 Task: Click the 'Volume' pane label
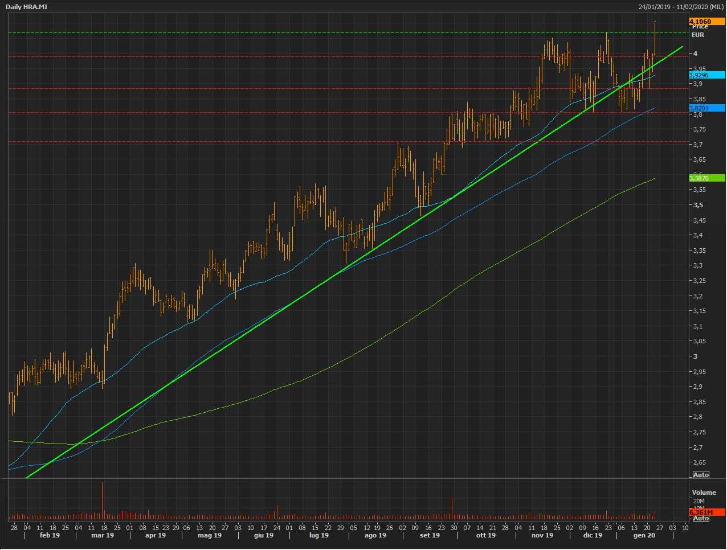(x=704, y=492)
